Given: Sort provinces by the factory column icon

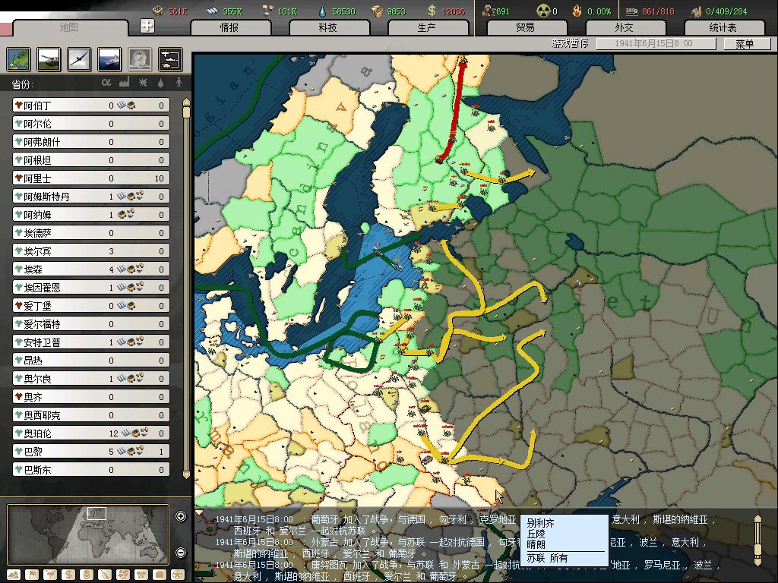Looking at the screenshot, I should [x=125, y=82].
